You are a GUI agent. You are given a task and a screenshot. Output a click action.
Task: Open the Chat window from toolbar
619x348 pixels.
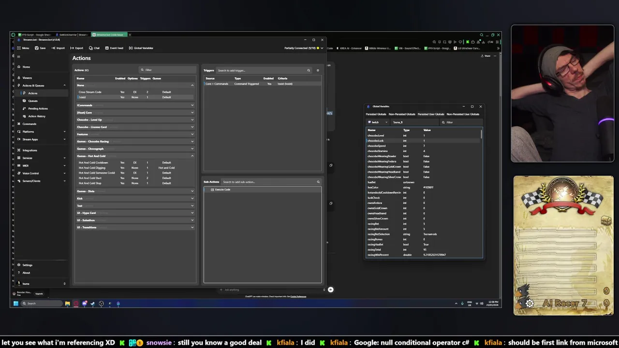pyautogui.click(x=94, y=48)
